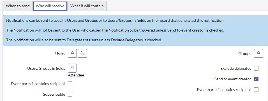The height and width of the screenshot is (101, 268).
Task: Switch to the When to send tab
Action: pos(18,6)
